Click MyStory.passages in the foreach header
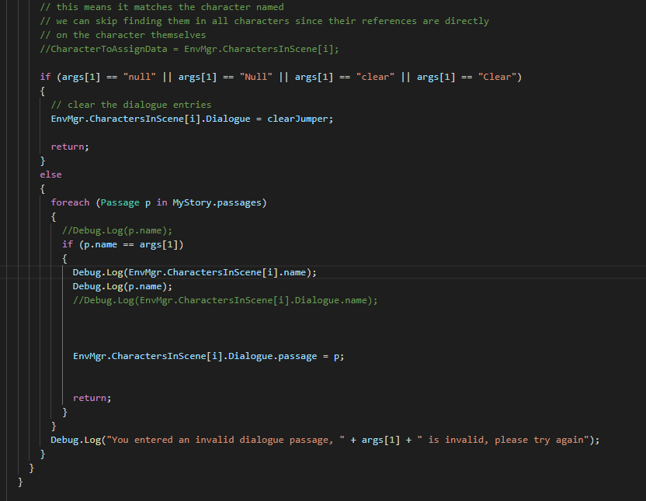The image size is (646, 501). [217, 202]
